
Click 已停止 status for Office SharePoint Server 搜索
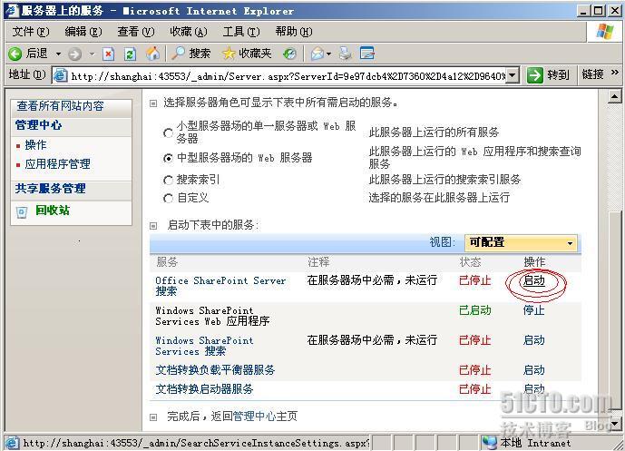474,280
